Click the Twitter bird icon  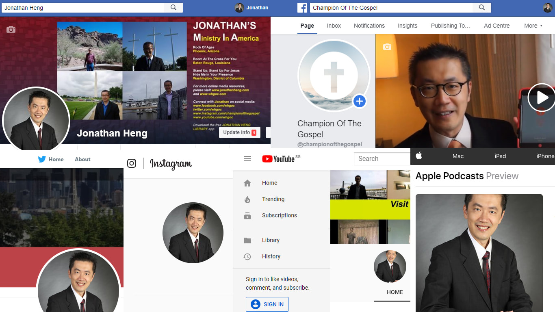[x=42, y=159]
